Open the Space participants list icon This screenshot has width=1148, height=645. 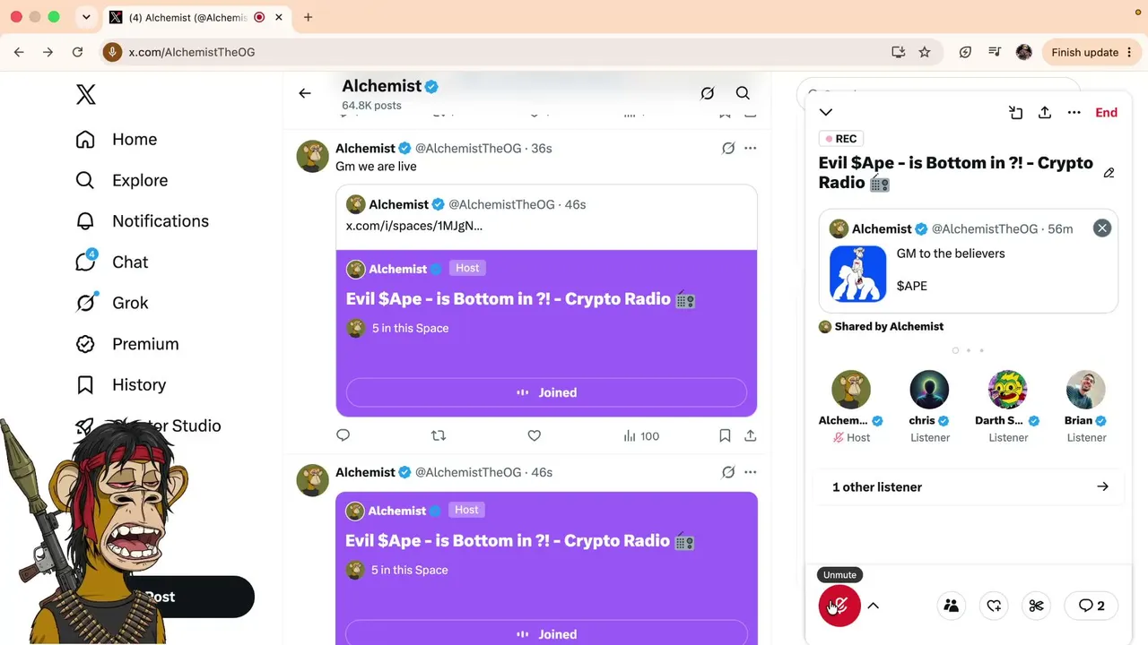(x=952, y=606)
